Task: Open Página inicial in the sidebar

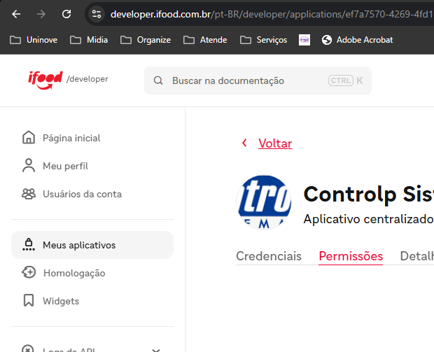Action: pyautogui.click(x=71, y=138)
